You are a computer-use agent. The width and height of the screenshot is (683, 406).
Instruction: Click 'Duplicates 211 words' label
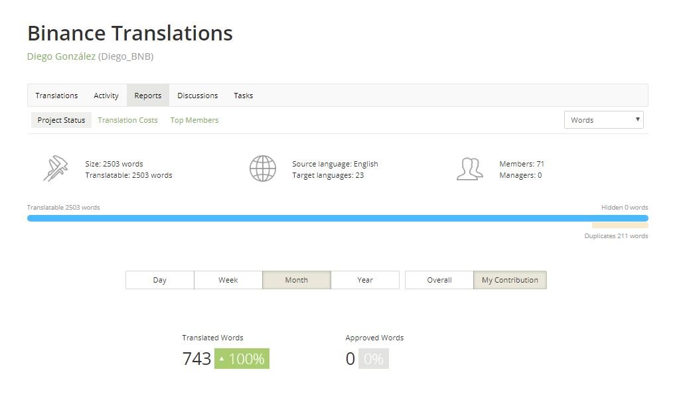point(616,236)
